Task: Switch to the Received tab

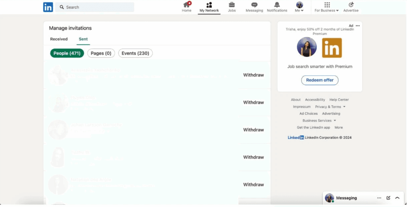Action: pos(59,39)
